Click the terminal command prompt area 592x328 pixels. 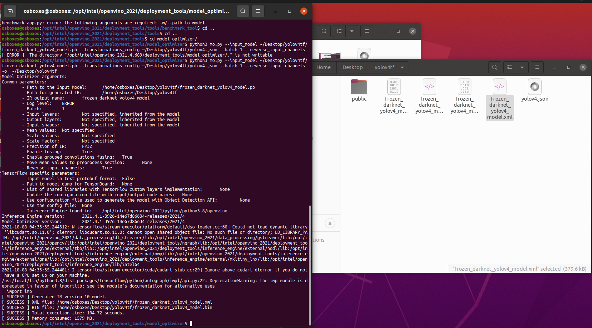tap(191, 323)
